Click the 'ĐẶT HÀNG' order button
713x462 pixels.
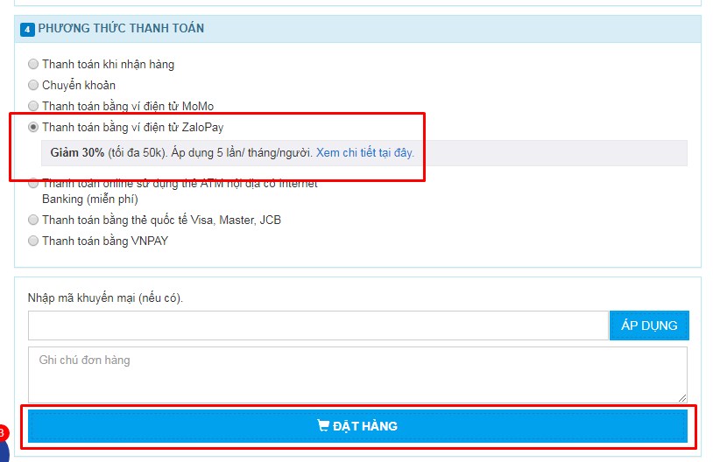[358, 426]
